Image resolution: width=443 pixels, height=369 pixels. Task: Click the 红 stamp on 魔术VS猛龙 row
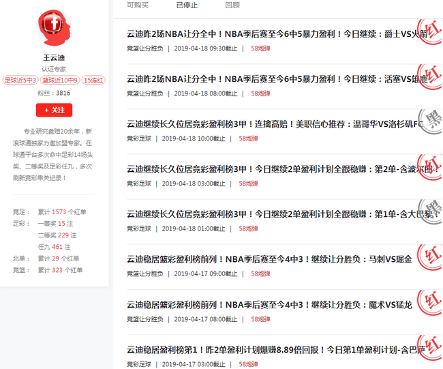coord(430,303)
